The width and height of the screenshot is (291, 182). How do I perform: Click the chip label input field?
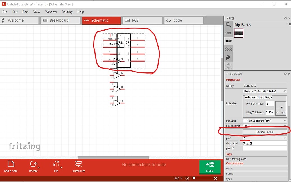[265, 144]
